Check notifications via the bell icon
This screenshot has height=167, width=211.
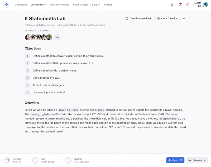180,5
